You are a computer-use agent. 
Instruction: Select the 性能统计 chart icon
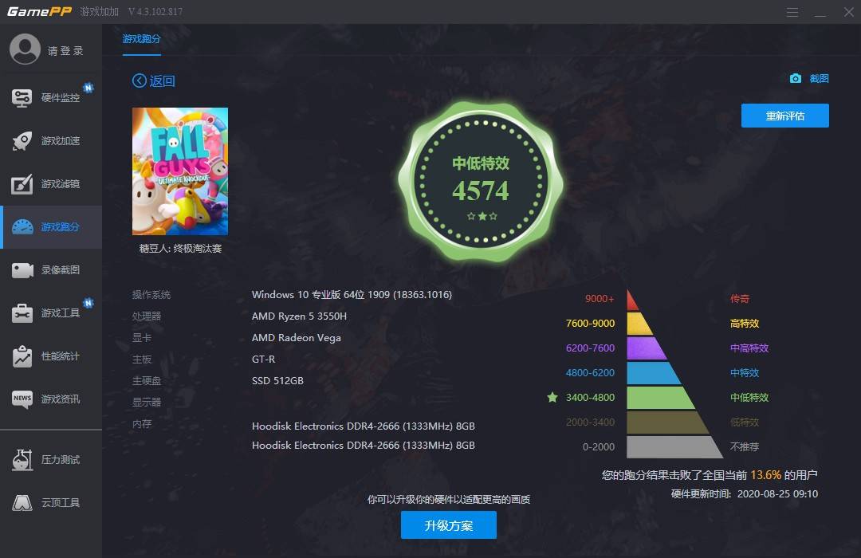[x=22, y=356]
